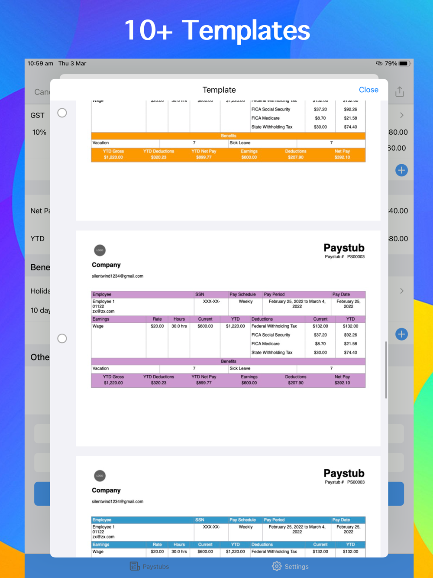This screenshot has width=433, height=578.
Task: Tap the upper blue plus button
Action: [x=401, y=170]
